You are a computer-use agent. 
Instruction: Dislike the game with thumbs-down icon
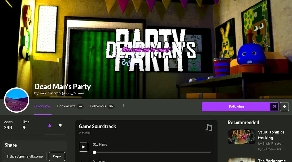click(60, 125)
